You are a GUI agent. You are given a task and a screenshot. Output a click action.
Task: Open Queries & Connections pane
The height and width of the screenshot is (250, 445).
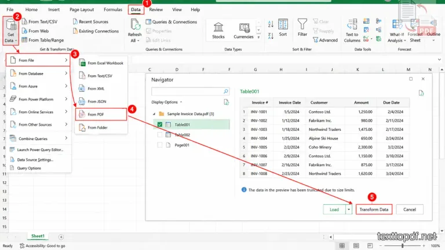click(x=171, y=21)
